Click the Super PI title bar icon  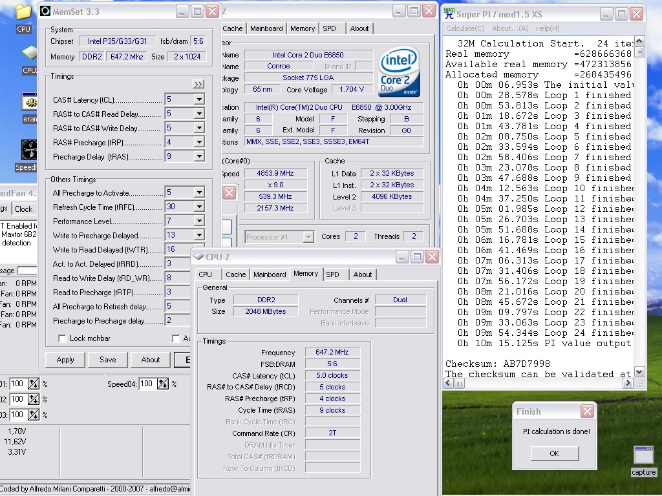click(449, 14)
